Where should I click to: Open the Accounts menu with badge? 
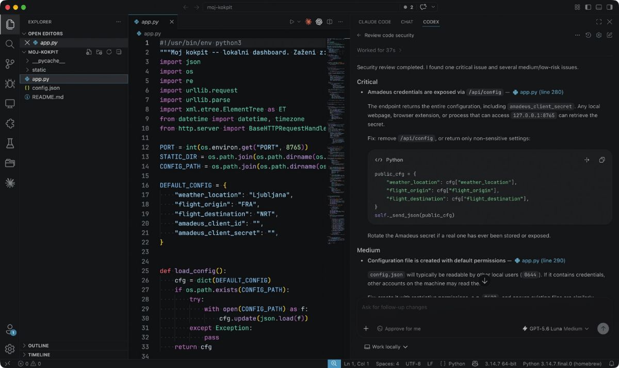point(10,329)
